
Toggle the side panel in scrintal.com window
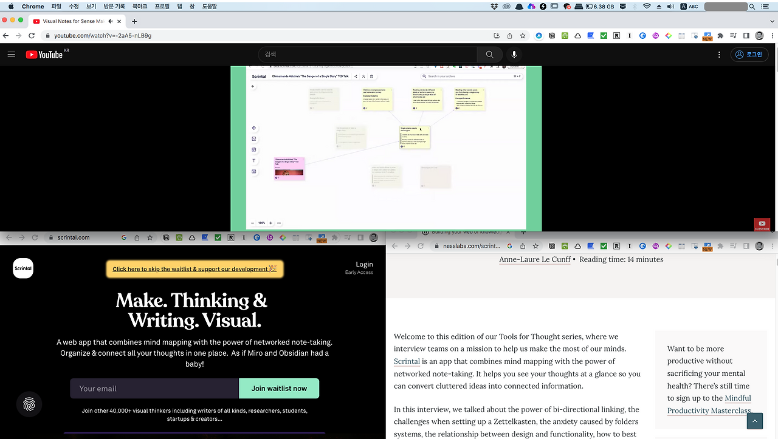coord(360,237)
